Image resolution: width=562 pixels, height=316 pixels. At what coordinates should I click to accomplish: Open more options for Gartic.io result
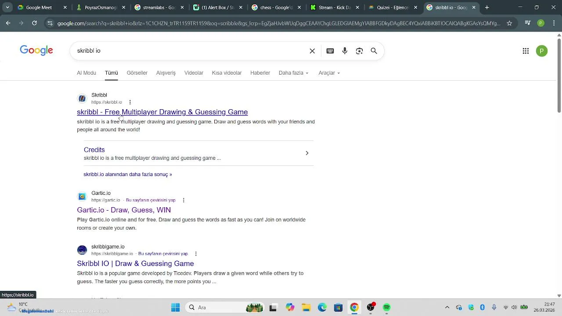tap(184, 200)
